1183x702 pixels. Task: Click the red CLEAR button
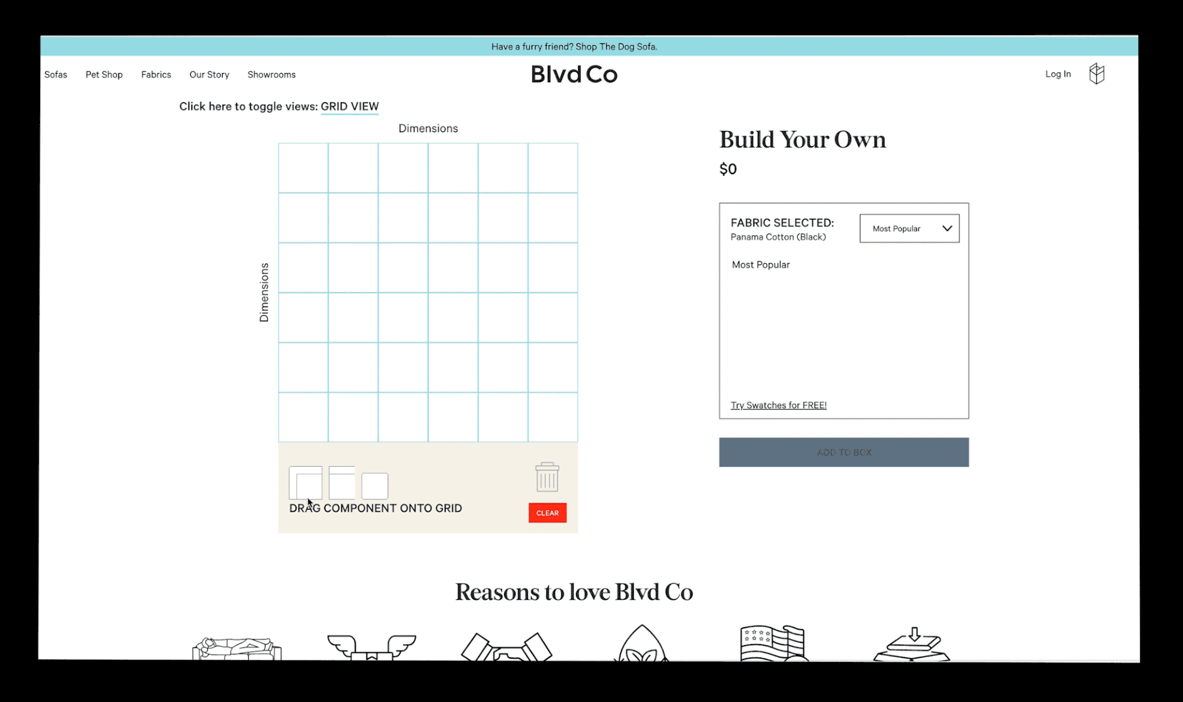pos(547,513)
